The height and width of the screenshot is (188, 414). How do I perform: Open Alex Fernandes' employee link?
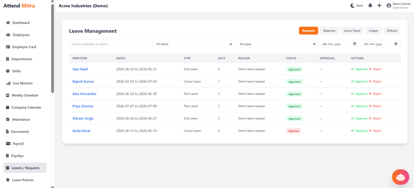84,94
